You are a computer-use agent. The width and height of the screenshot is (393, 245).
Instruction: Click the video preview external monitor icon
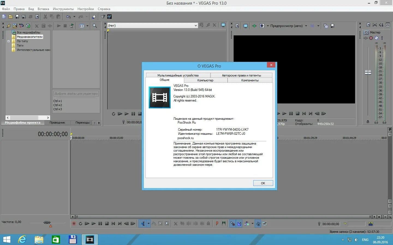click(x=246, y=26)
